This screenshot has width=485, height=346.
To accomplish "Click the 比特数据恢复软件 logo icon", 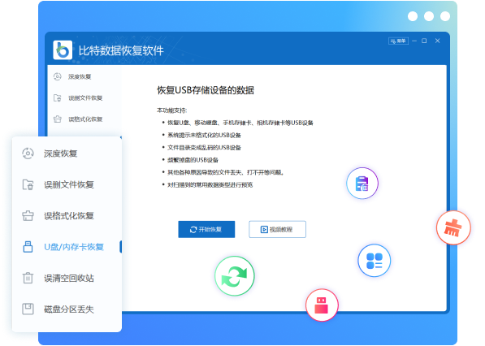I will click(x=63, y=50).
